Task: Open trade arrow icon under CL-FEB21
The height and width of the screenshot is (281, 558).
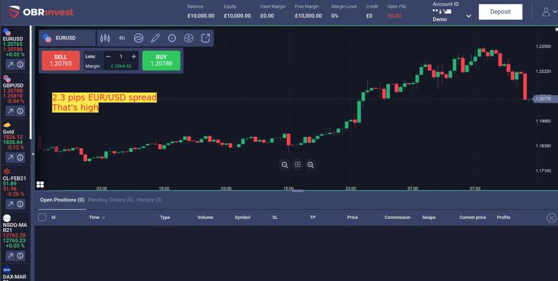Action: point(10,204)
